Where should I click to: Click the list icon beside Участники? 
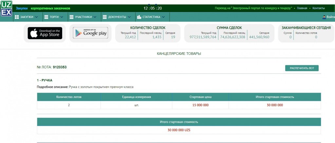[71, 17]
